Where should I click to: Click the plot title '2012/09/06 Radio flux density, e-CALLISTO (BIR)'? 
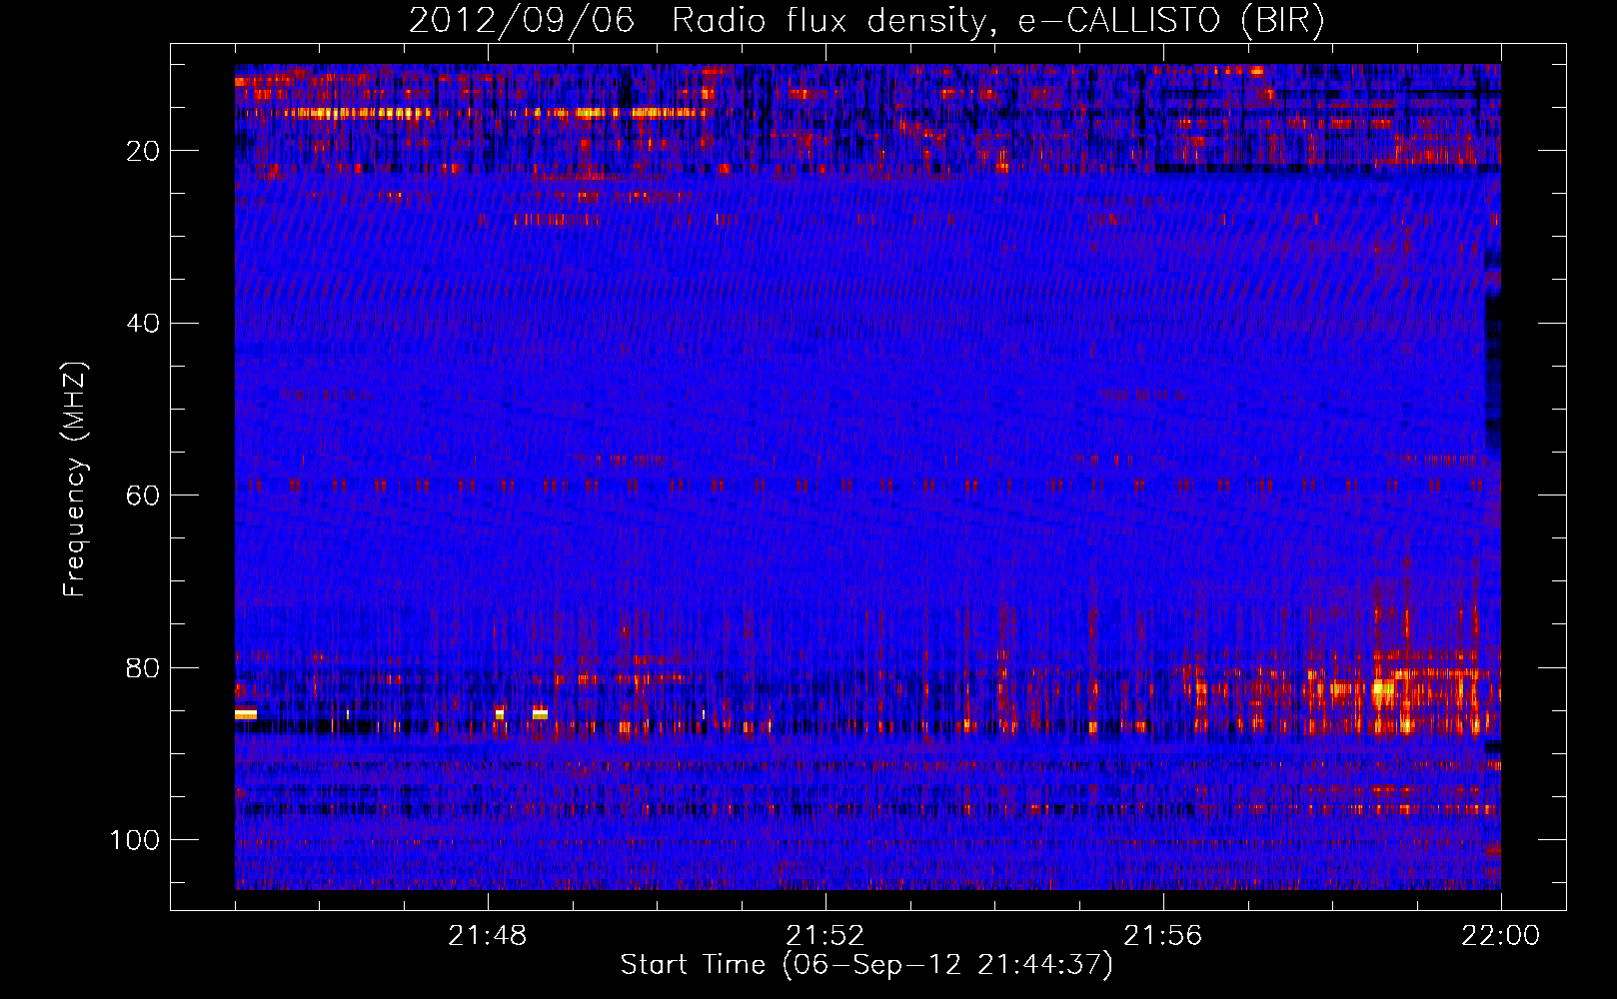click(866, 21)
